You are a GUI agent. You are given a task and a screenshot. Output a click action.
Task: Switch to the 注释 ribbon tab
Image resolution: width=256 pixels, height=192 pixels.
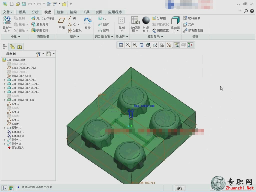coord(60,12)
